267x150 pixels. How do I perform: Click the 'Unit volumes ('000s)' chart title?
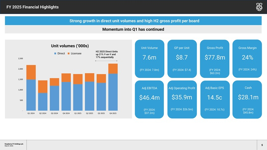72,46
